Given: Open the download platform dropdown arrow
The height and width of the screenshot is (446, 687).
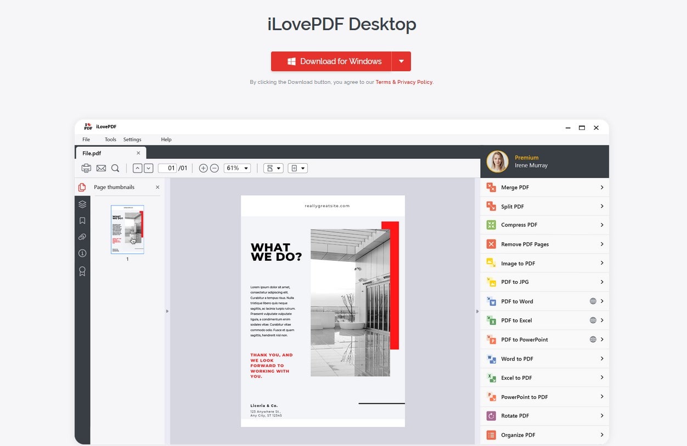Looking at the screenshot, I should click(401, 61).
